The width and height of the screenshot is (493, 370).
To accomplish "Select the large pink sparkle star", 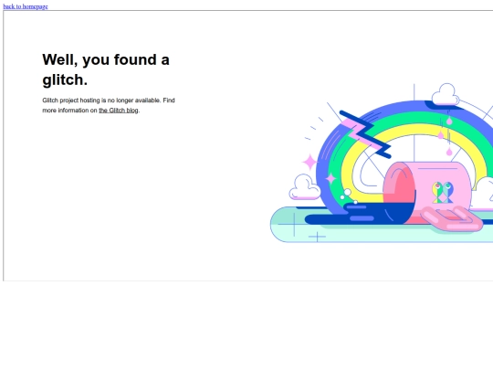I will [310, 162].
